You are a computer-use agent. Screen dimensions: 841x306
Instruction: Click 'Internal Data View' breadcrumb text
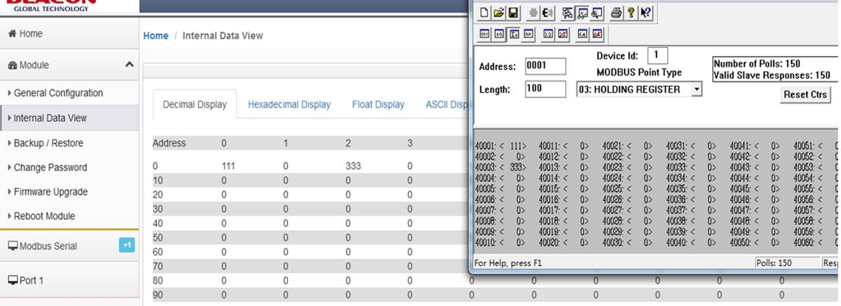tap(223, 36)
